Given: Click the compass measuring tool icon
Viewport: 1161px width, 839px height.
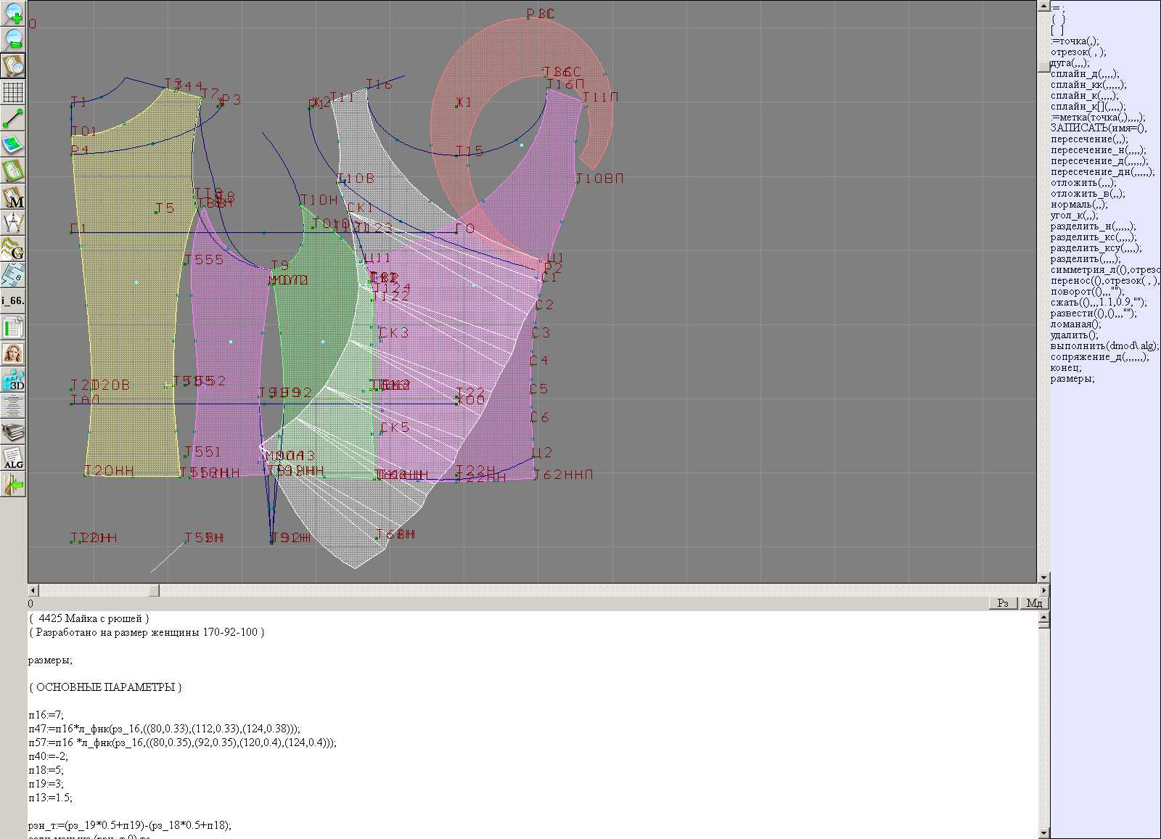Looking at the screenshot, I should coord(13,224).
